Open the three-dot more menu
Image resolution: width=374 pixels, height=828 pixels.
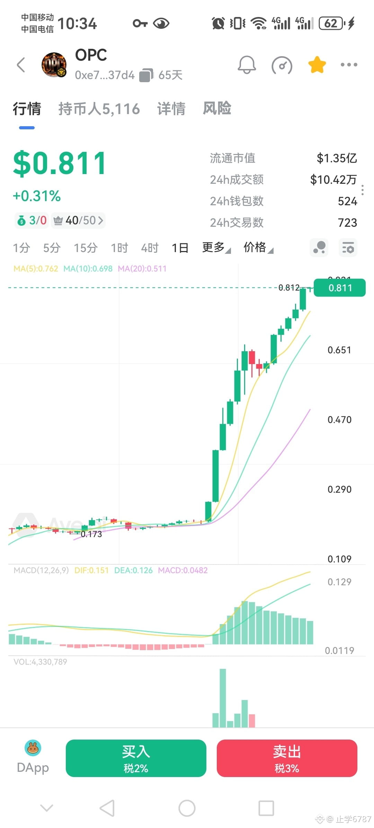point(349,64)
